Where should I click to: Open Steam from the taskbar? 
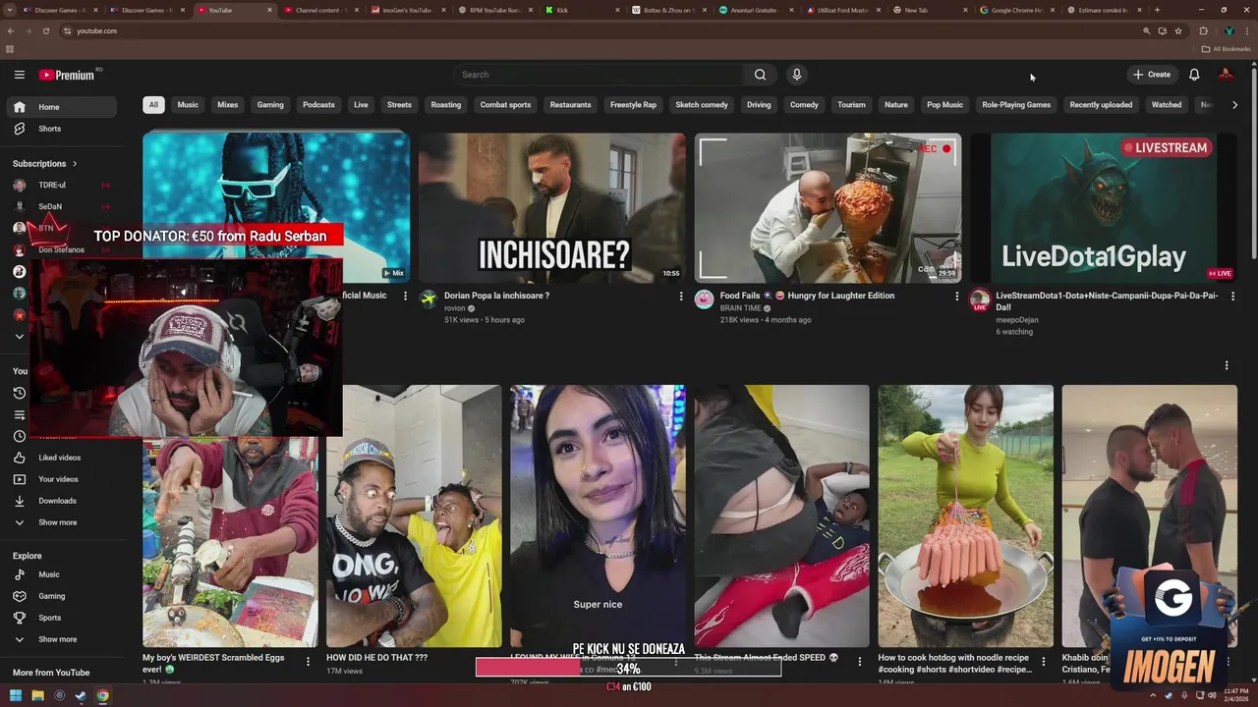pyautogui.click(x=81, y=696)
